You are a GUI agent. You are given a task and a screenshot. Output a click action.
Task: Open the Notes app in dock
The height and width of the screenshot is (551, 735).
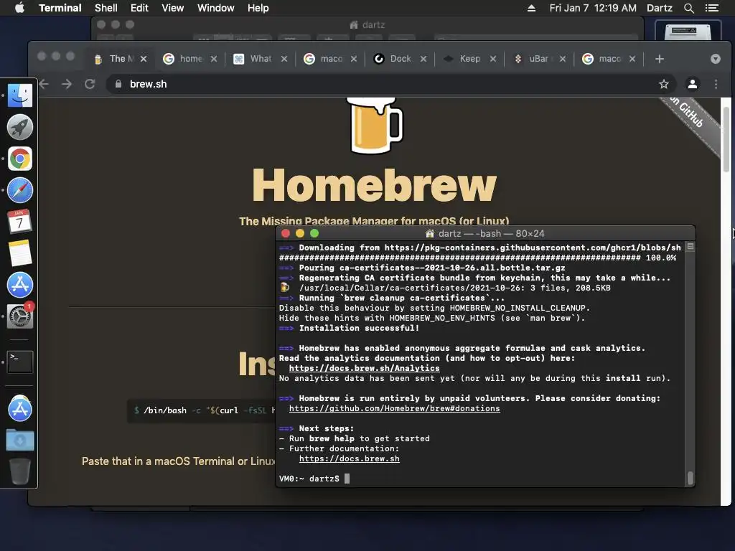[19, 253]
